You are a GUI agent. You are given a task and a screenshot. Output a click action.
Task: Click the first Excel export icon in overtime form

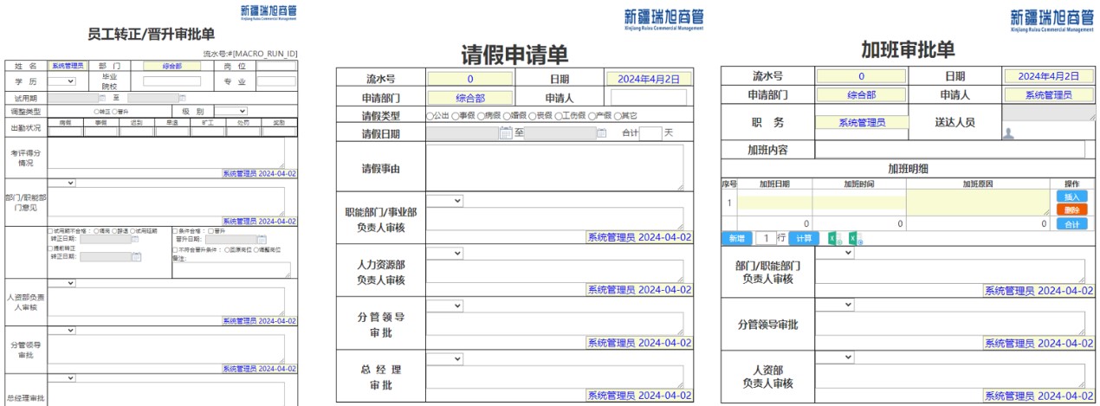point(833,238)
